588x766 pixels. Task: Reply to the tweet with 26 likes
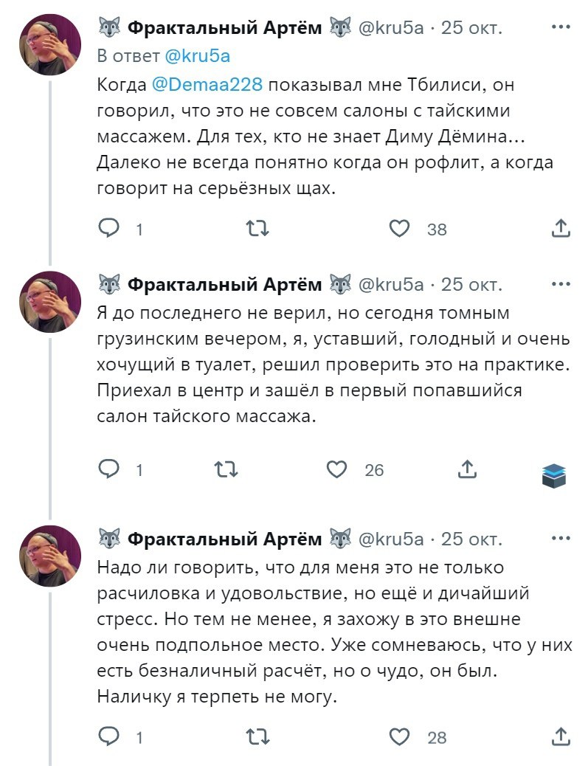[109, 469]
